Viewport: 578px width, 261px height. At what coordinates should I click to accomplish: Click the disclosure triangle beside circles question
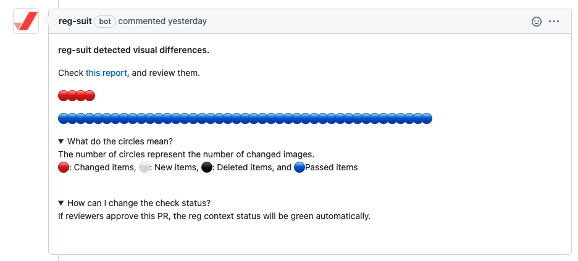point(61,141)
